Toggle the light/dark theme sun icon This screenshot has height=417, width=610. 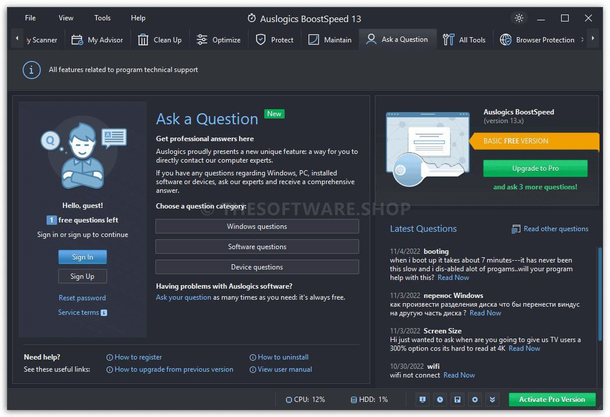[x=519, y=18]
